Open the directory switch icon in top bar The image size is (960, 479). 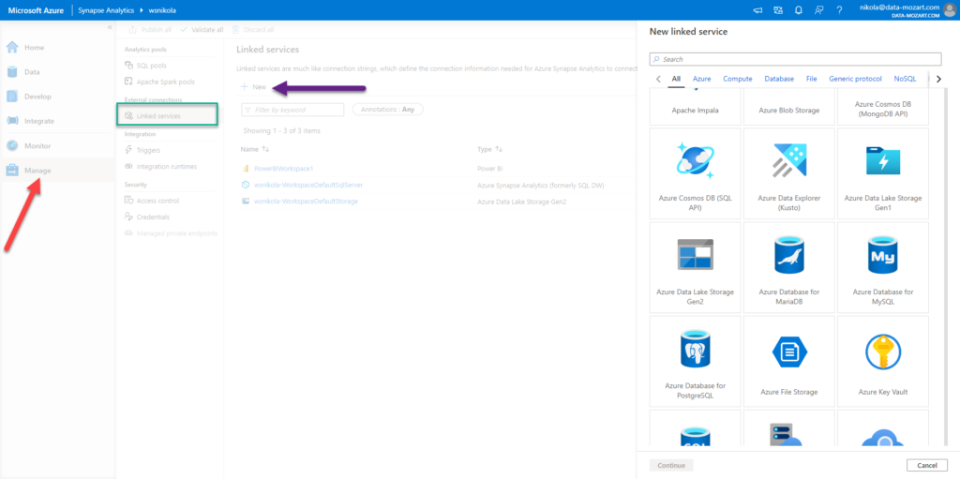pyautogui.click(x=778, y=9)
